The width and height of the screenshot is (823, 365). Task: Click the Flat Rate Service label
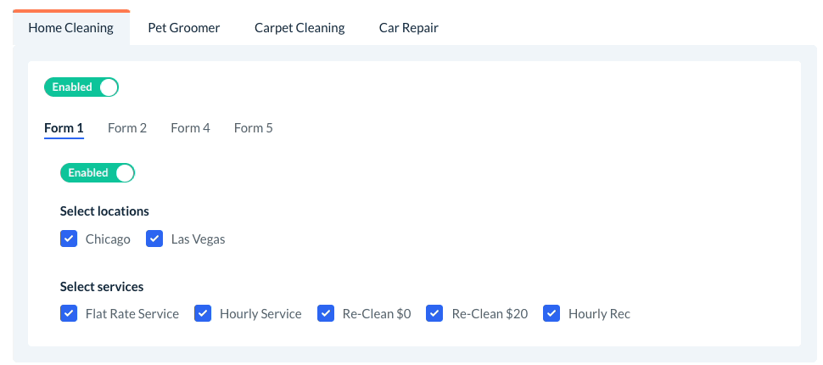coord(132,314)
